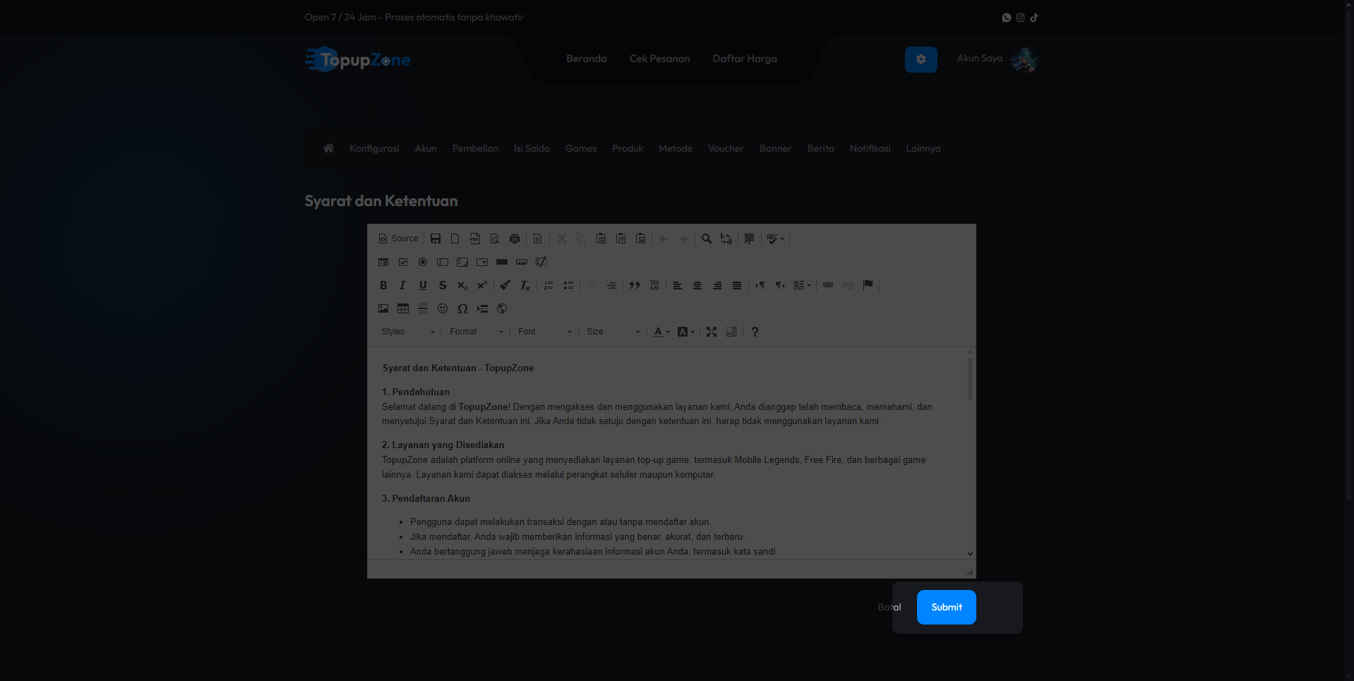Viewport: 1354px width, 681px height.
Task: Insert a Hidden Field form element
Action: click(541, 262)
